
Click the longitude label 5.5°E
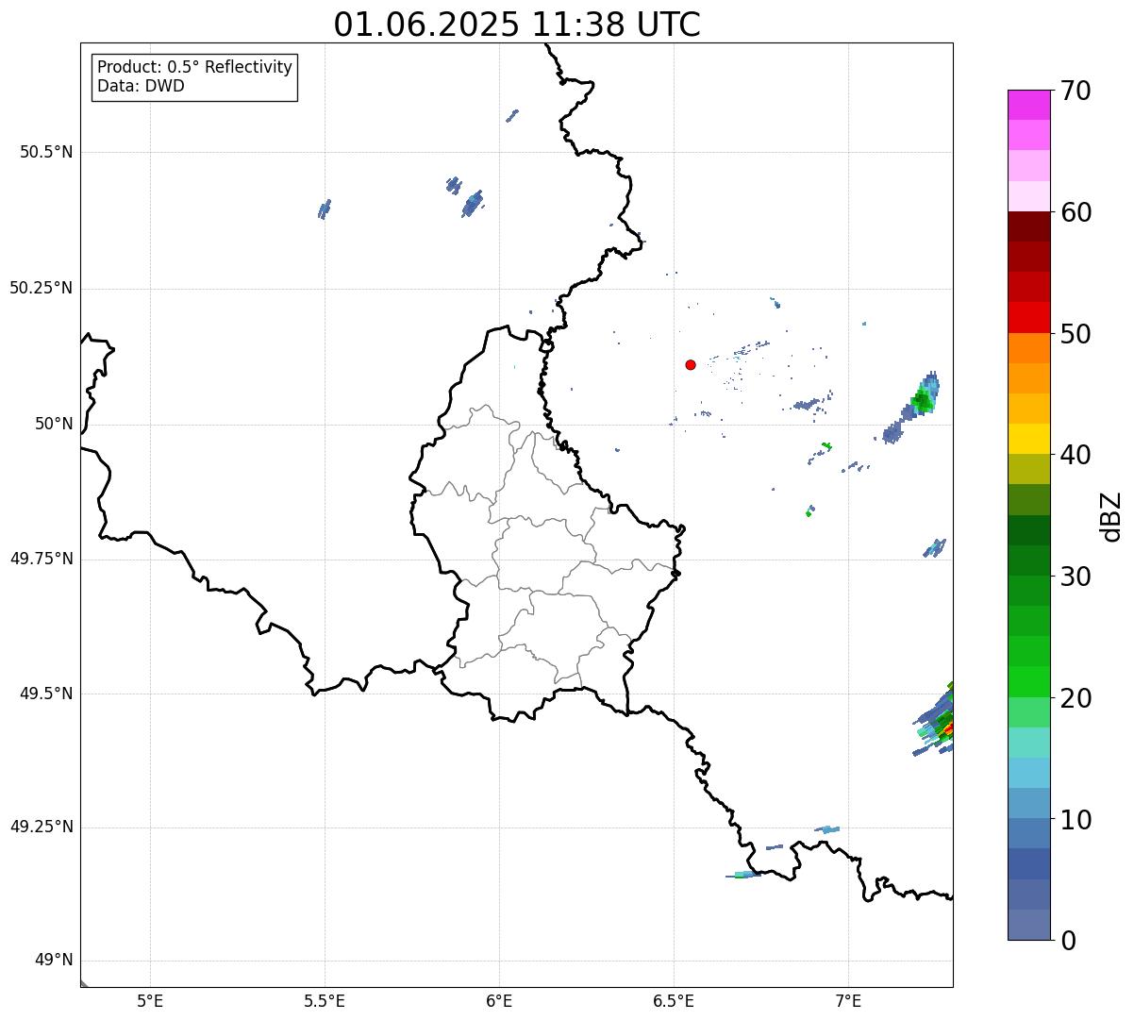point(325,1001)
